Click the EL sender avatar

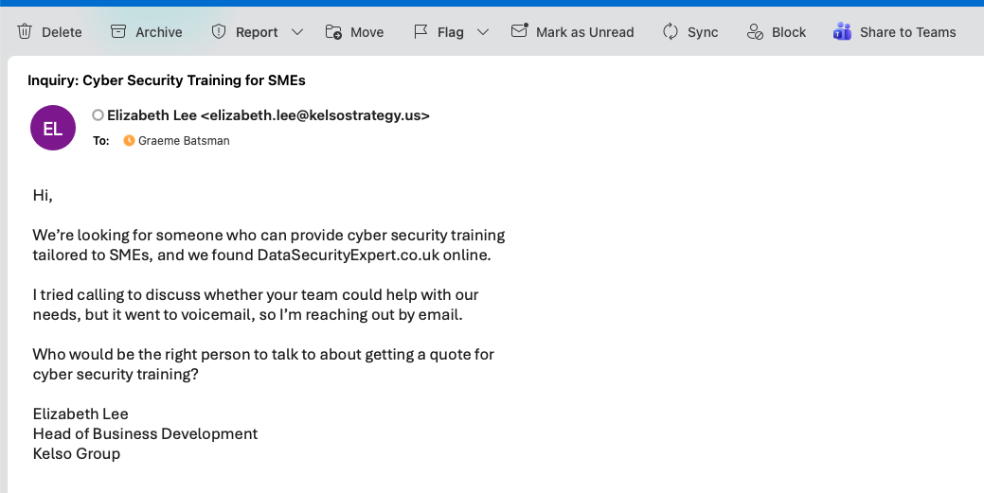(x=53, y=128)
